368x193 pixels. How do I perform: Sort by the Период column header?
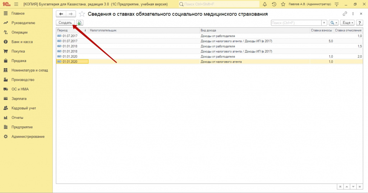pos(72,30)
